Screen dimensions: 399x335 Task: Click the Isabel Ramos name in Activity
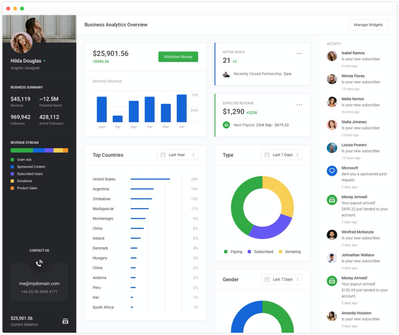point(353,53)
